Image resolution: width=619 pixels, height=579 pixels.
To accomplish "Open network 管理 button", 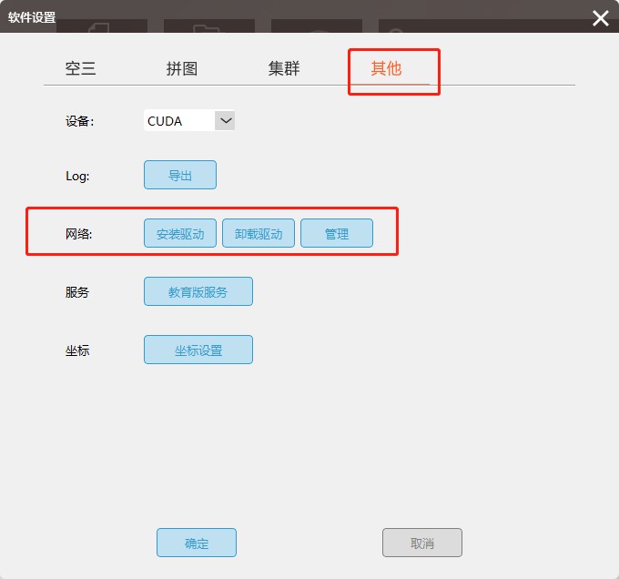I will pos(336,233).
